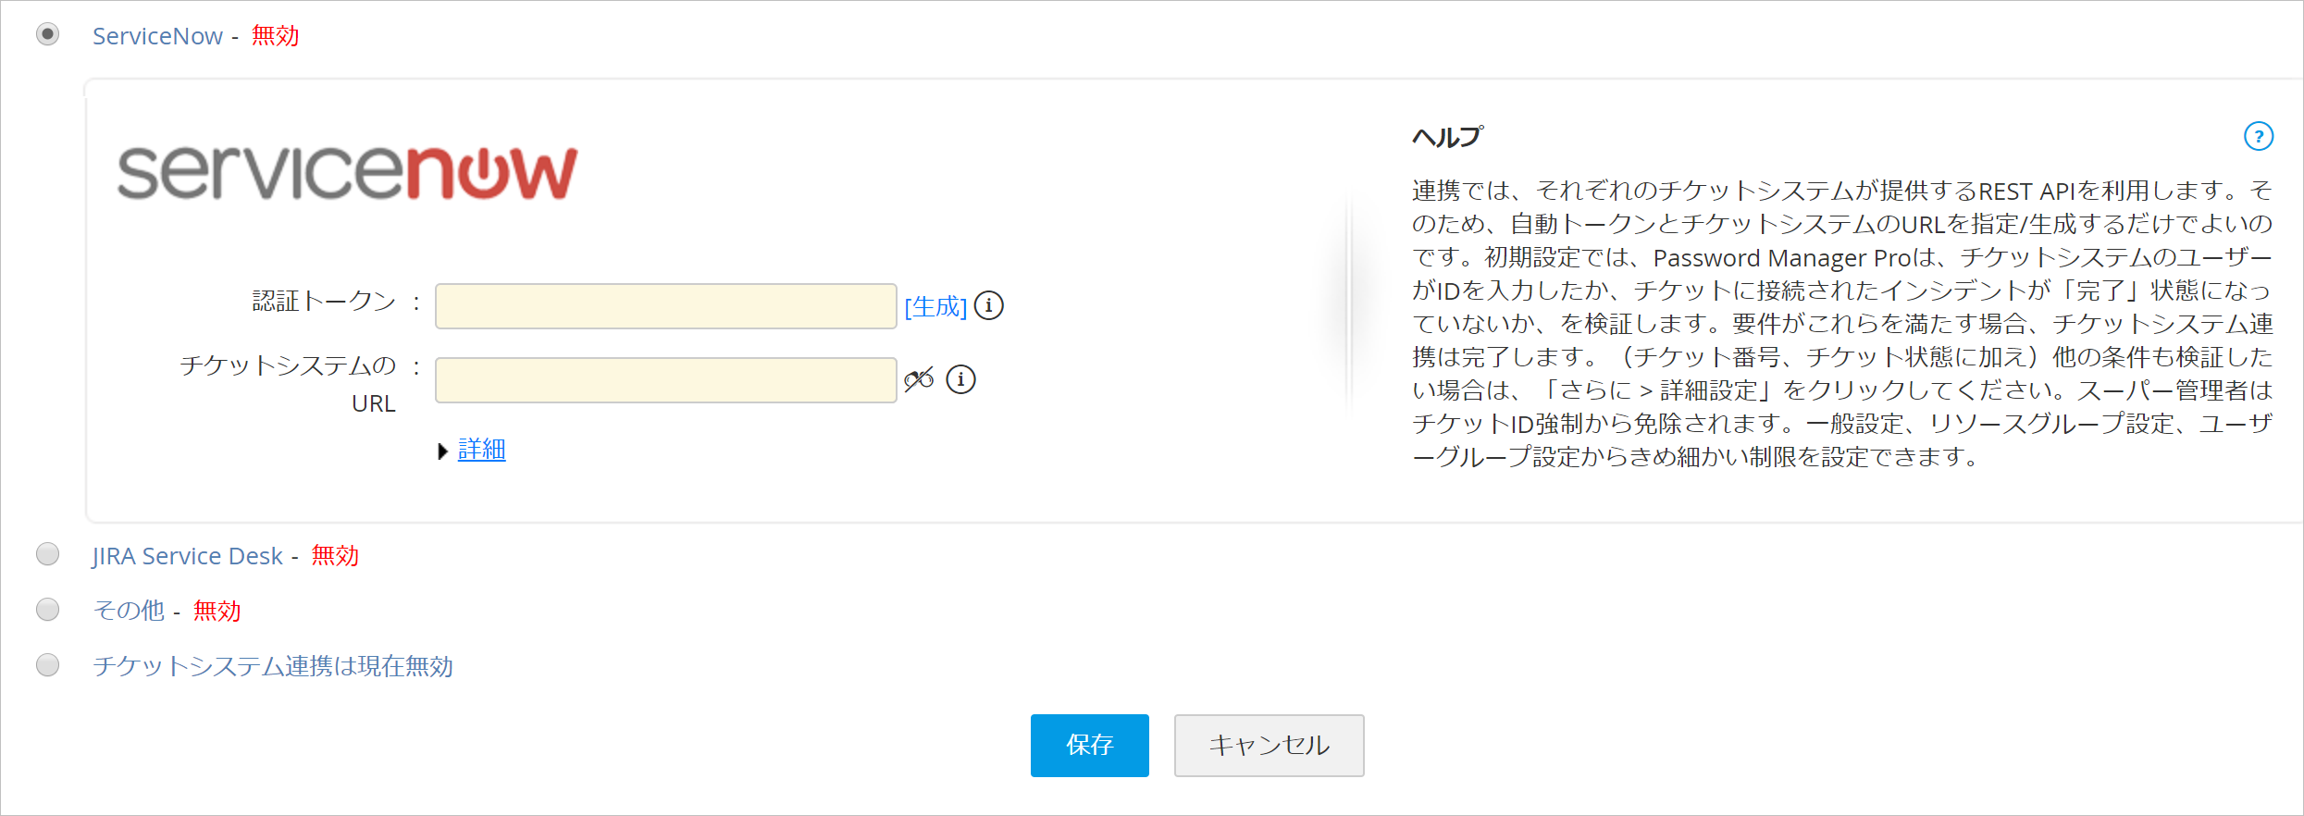Expand the 詳細 disclosure triangle
2304x816 pixels.
point(442,451)
